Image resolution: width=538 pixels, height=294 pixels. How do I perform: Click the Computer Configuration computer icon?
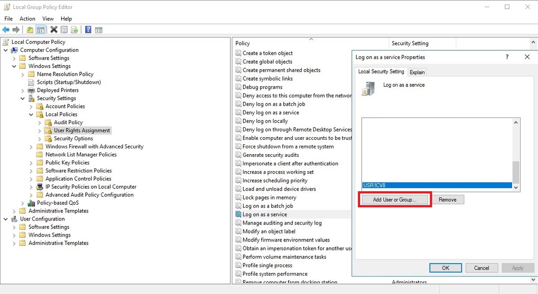pos(14,50)
